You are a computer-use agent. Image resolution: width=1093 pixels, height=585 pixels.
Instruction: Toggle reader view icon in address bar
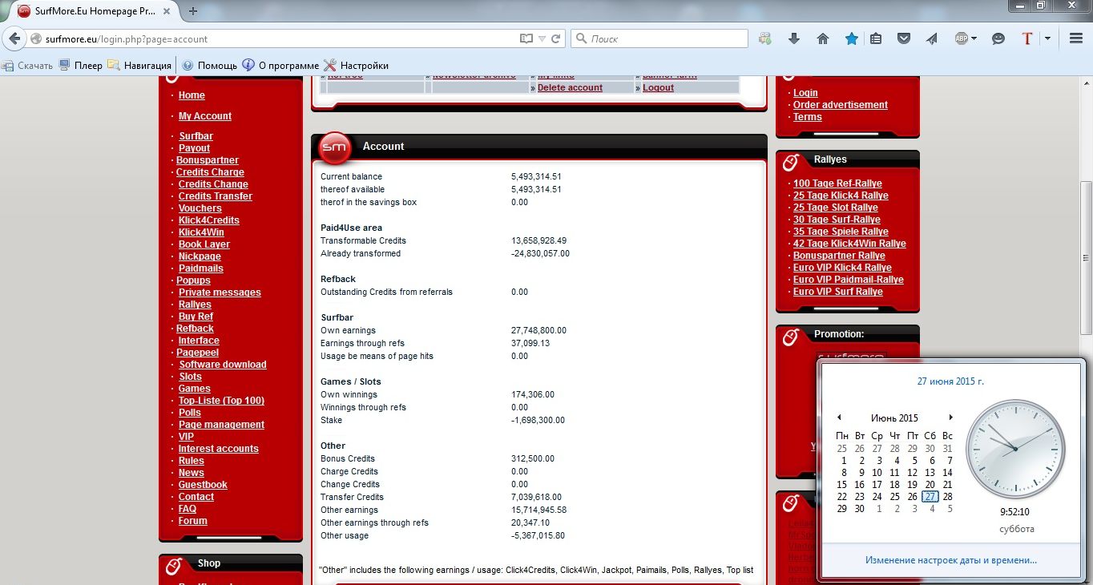[526, 38]
